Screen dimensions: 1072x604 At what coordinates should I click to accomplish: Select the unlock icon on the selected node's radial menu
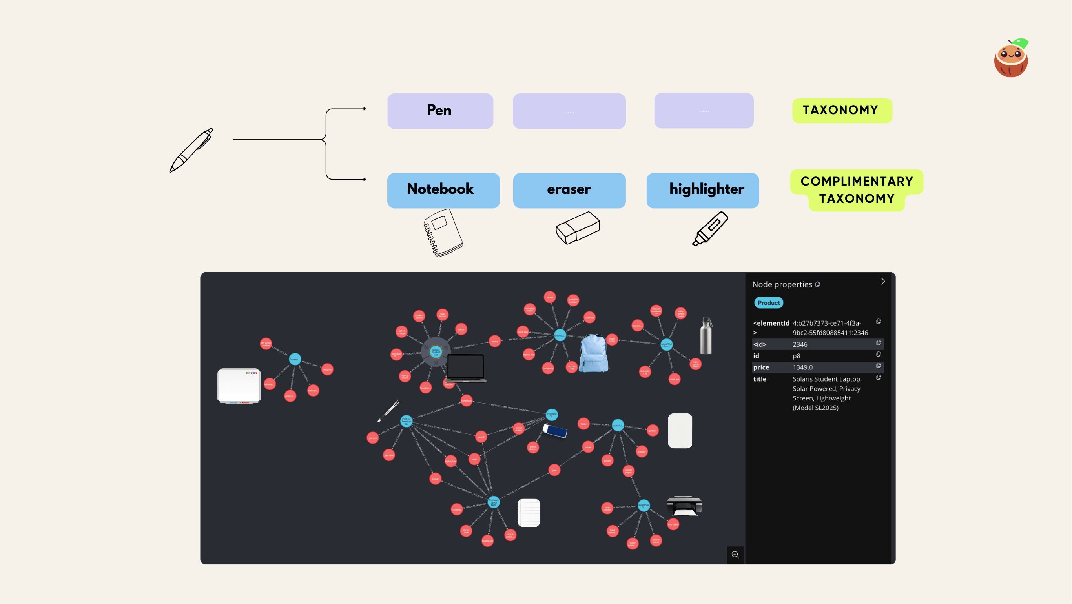pyautogui.click(x=426, y=347)
